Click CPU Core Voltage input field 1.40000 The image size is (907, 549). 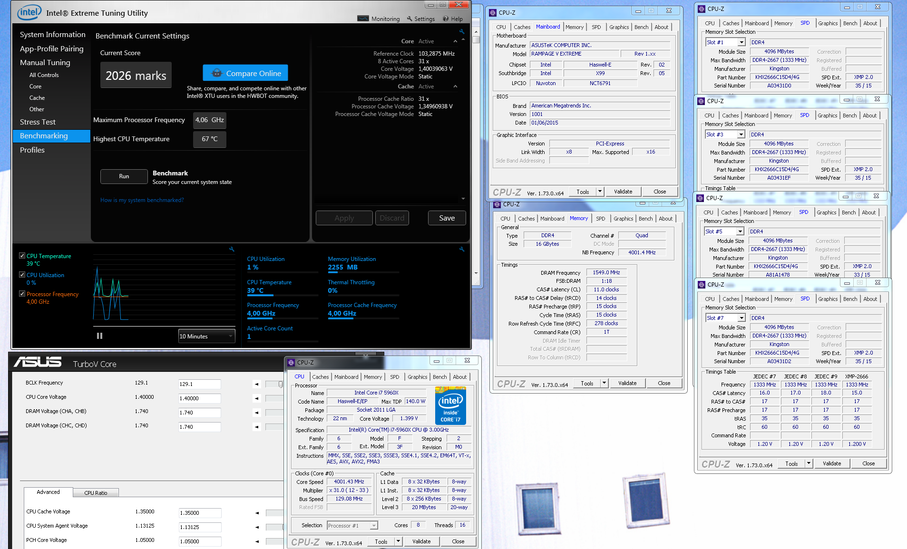coord(200,398)
